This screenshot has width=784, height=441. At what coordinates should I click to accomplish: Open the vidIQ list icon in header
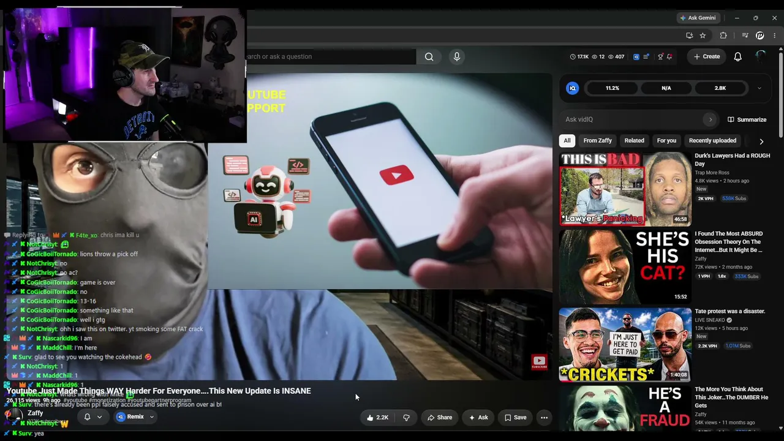point(646,56)
